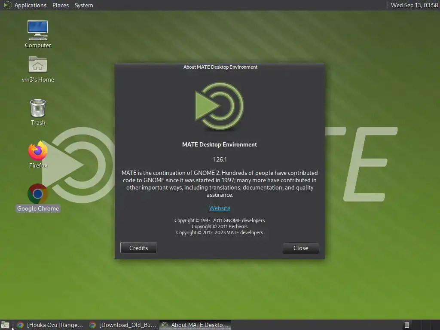Select the Trash desktop icon
Viewport: 440px width, 330px height.
tap(38, 112)
